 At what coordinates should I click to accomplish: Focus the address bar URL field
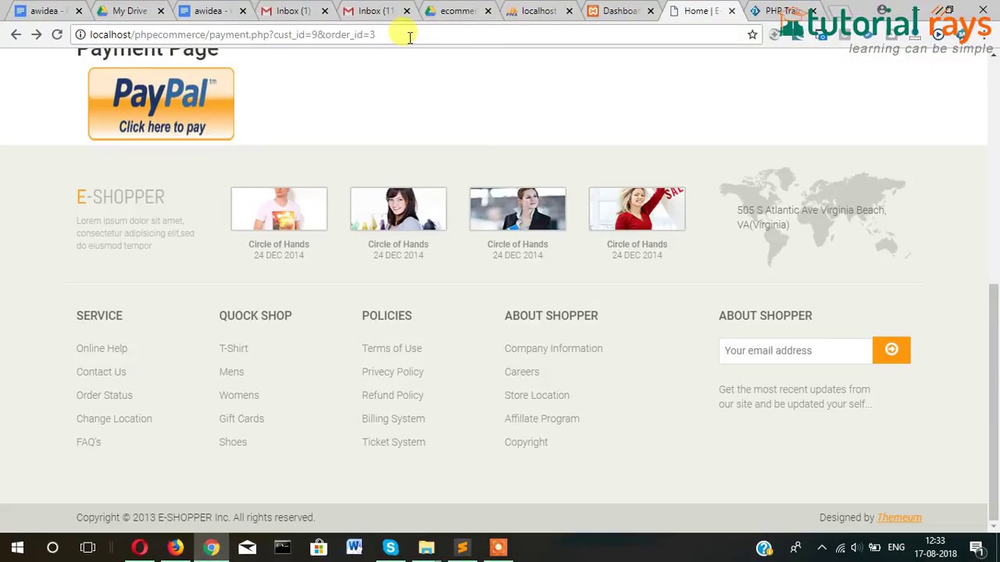coord(414,34)
